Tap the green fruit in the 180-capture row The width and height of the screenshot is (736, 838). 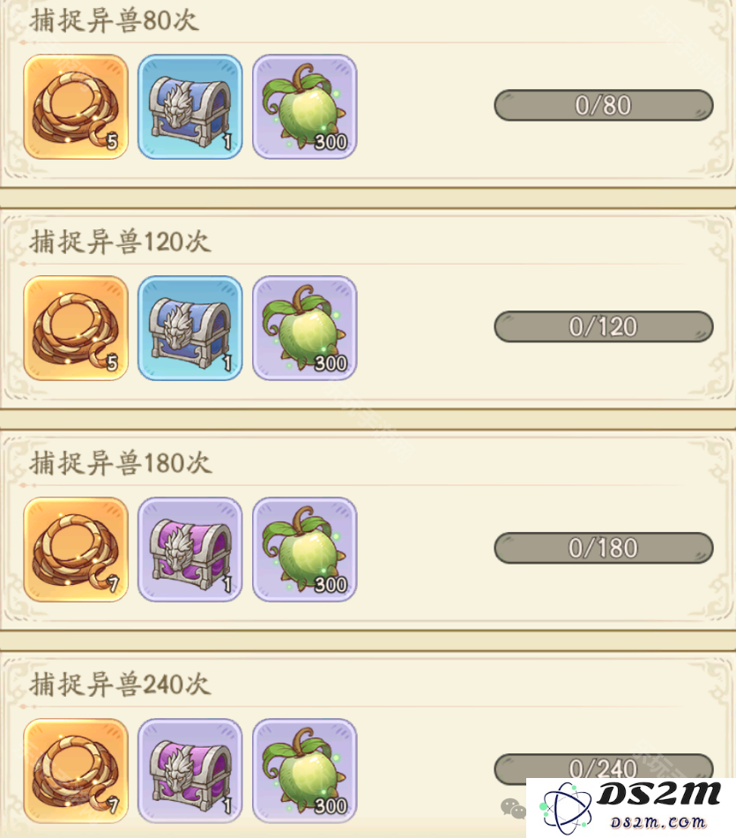click(x=304, y=549)
